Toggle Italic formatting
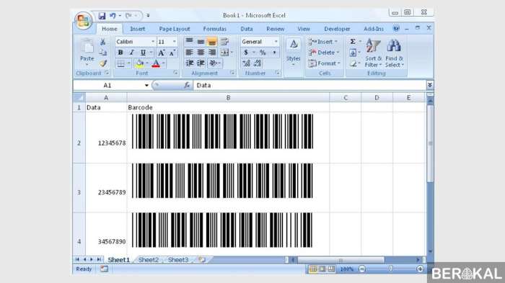 point(131,53)
